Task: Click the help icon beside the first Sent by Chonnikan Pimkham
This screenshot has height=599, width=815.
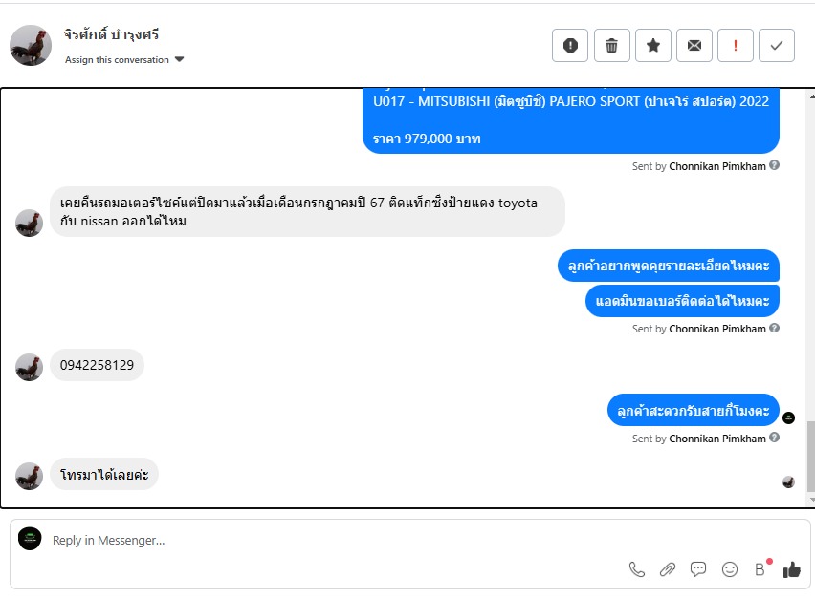Action: pos(774,165)
